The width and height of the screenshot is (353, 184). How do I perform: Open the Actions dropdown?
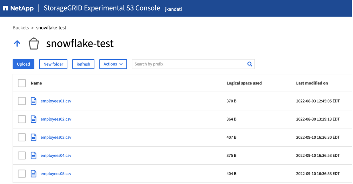pos(113,64)
